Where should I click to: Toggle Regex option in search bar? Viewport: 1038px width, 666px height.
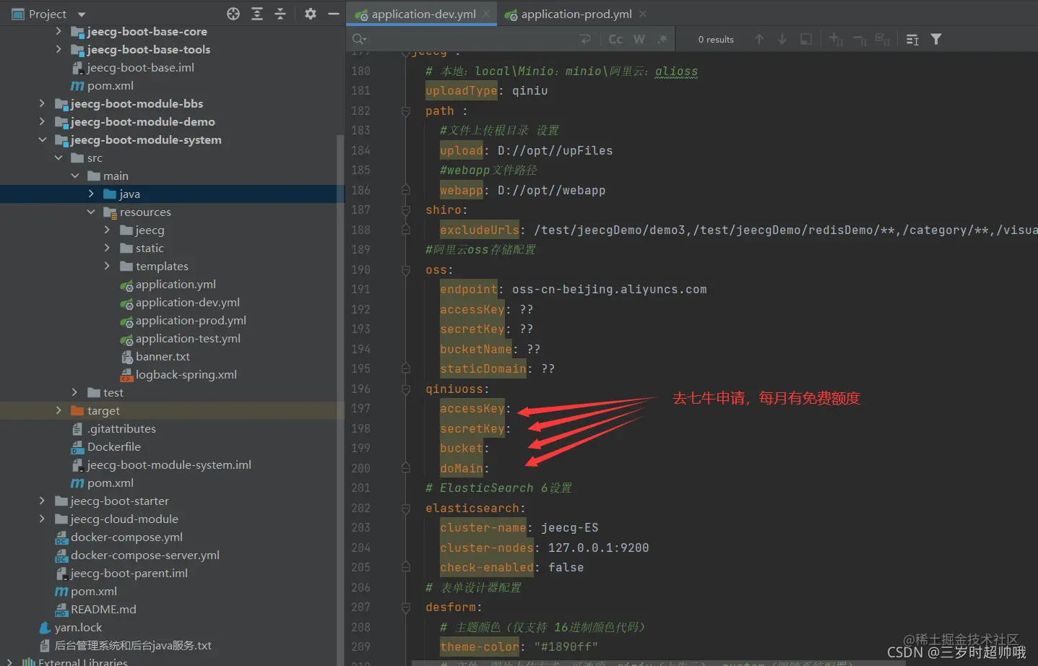pyautogui.click(x=662, y=39)
